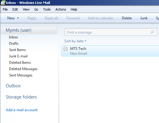Click the magnifier search icon in message search box
This screenshot has height=123, width=159.
[x=152, y=32]
